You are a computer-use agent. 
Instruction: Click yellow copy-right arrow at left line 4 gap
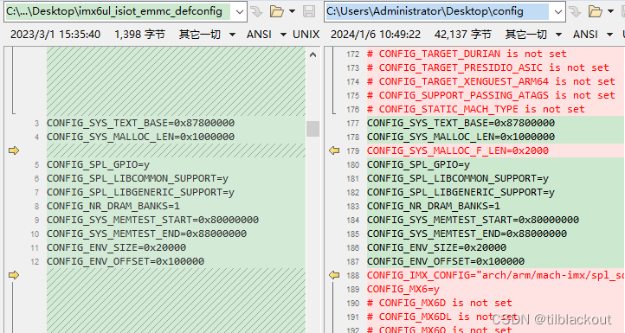[14, 150]
